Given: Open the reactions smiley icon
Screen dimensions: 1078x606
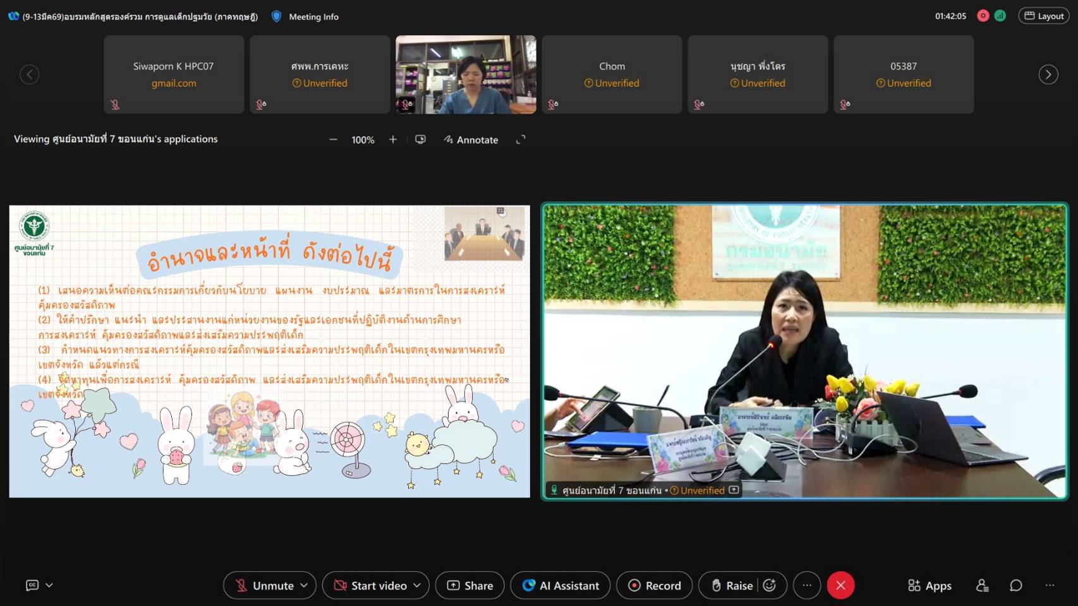Looking at the screenshot, I should (x=770, y=585).
